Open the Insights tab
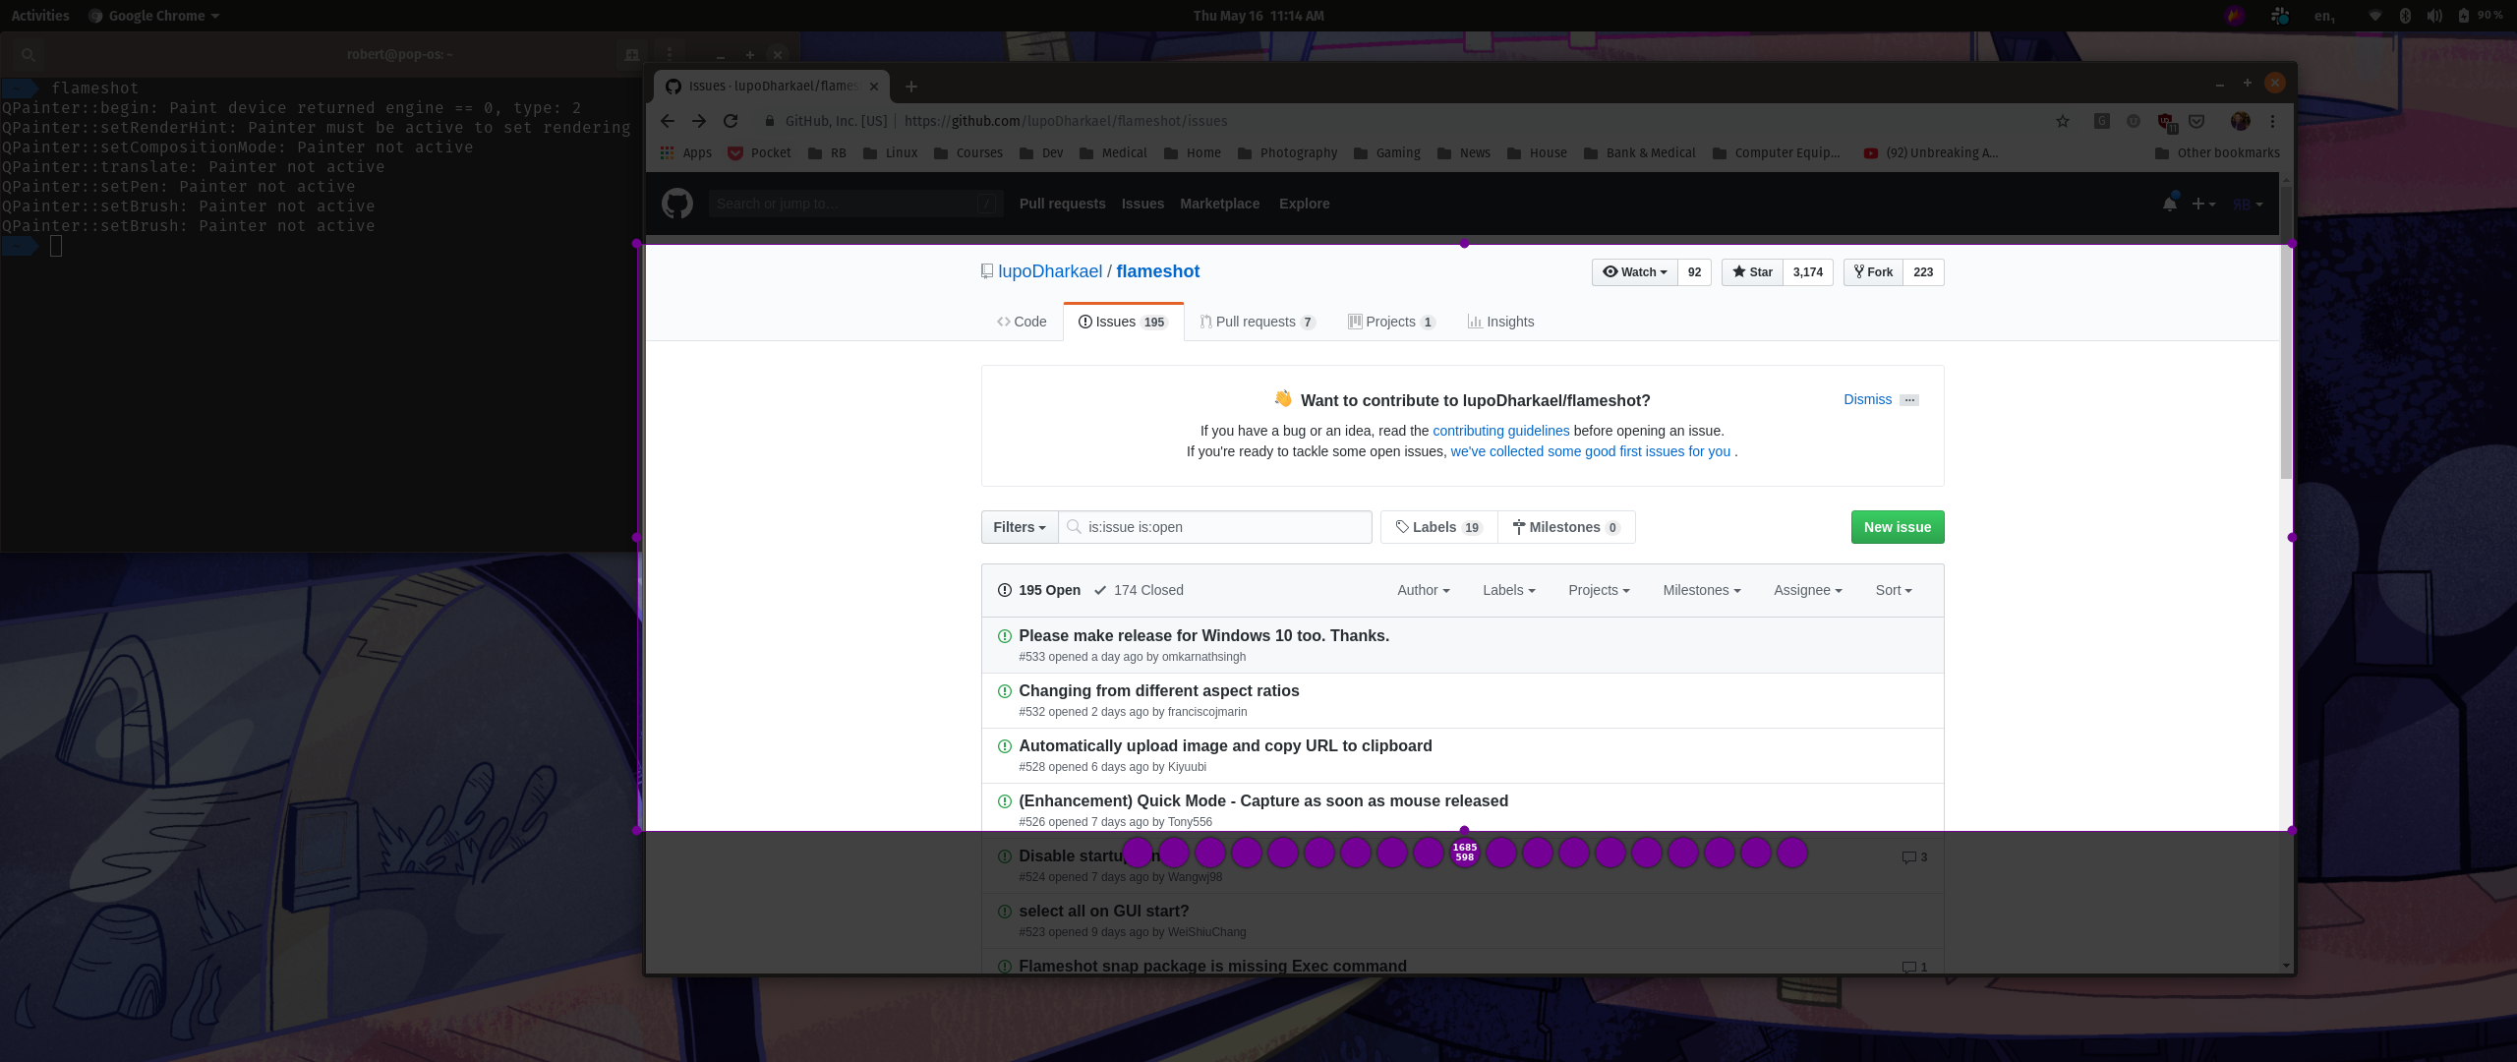This screenshot has width=2517, height=1062. (1500, 322)
